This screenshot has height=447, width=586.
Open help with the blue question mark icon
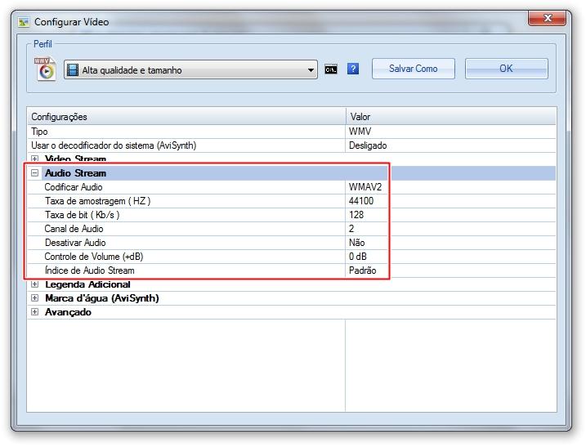click(353, 69)
